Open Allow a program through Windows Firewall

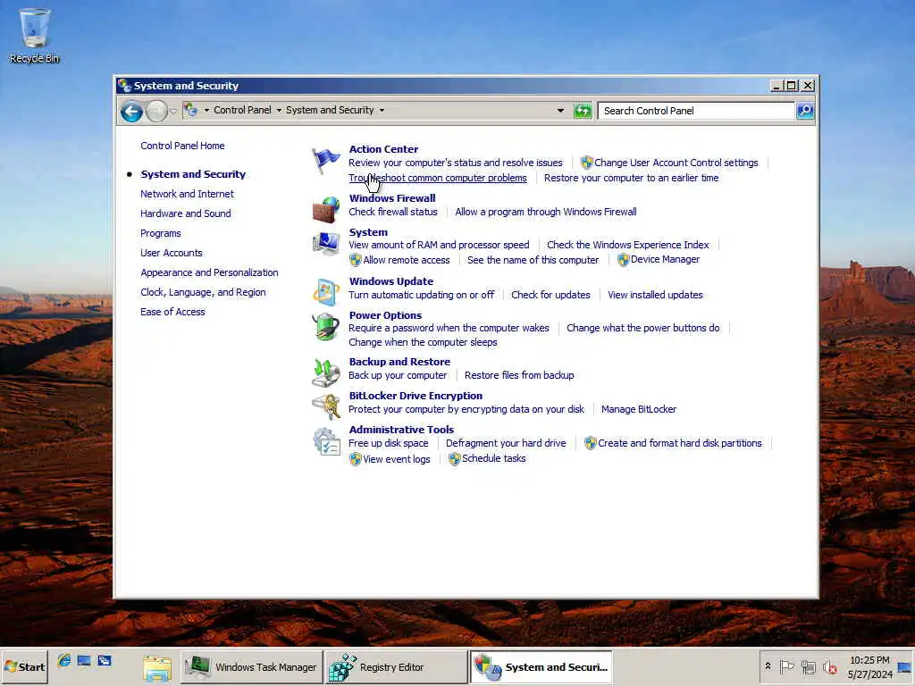click(546, 212)
